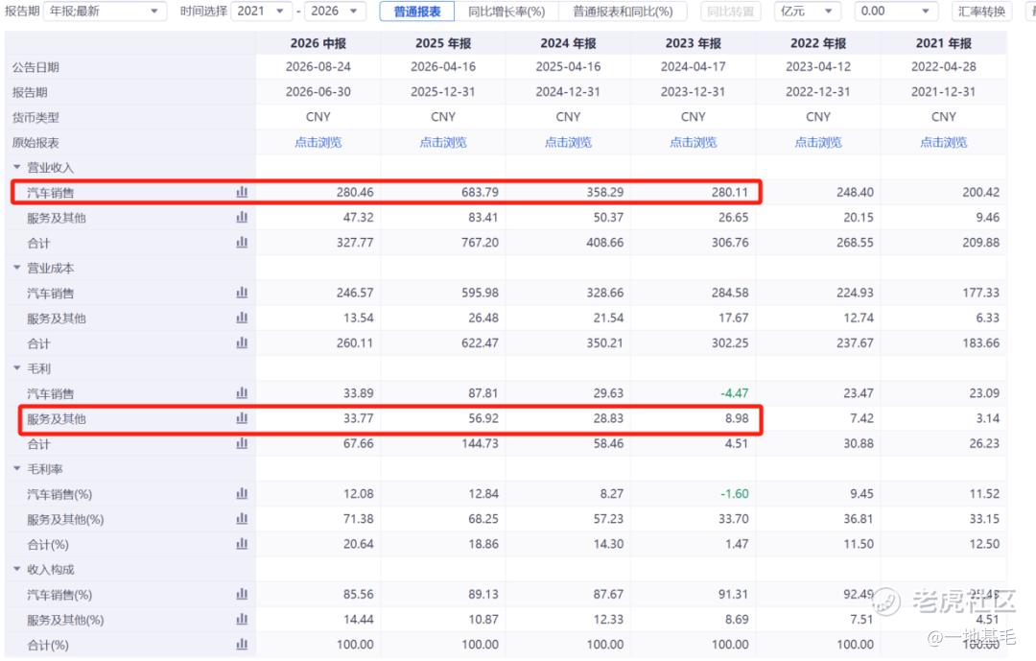Open the 报告期 年报:最新 dropdown

click(x=105, y=12)
